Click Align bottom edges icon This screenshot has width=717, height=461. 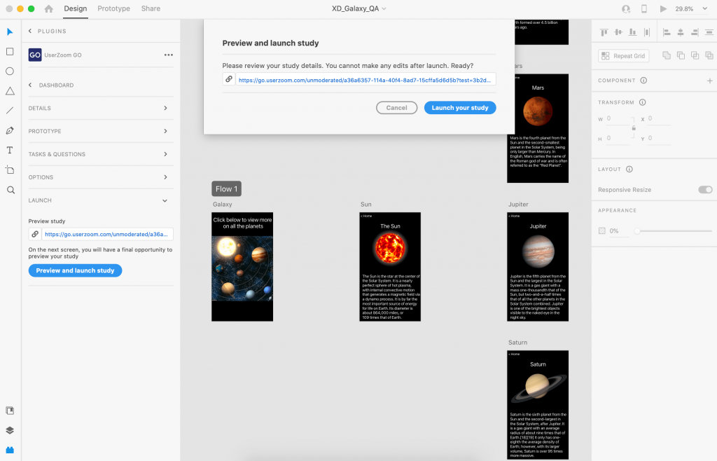tap(632, 32)
